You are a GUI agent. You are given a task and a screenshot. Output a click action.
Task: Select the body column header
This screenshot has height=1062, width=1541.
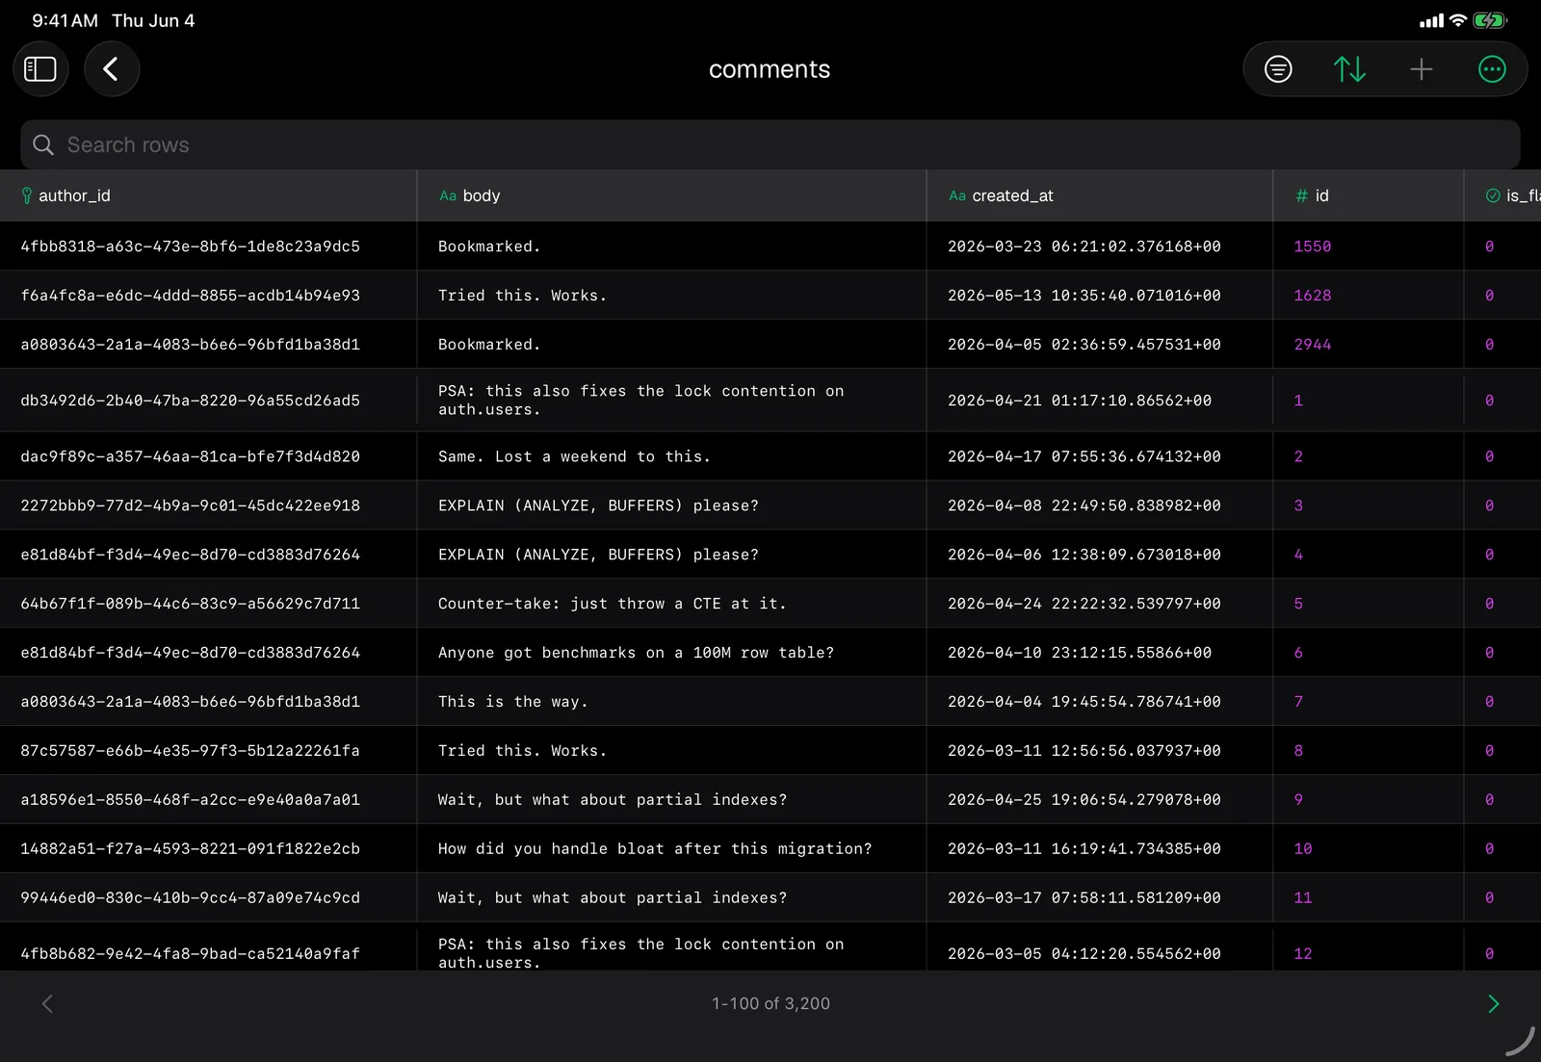pos(671,195)
